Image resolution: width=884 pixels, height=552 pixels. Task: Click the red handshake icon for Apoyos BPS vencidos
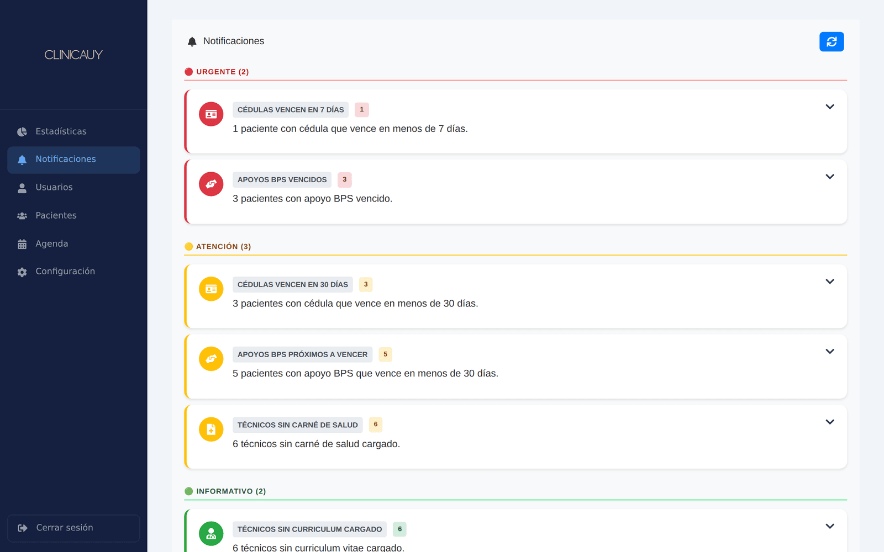tap(211, 184)
